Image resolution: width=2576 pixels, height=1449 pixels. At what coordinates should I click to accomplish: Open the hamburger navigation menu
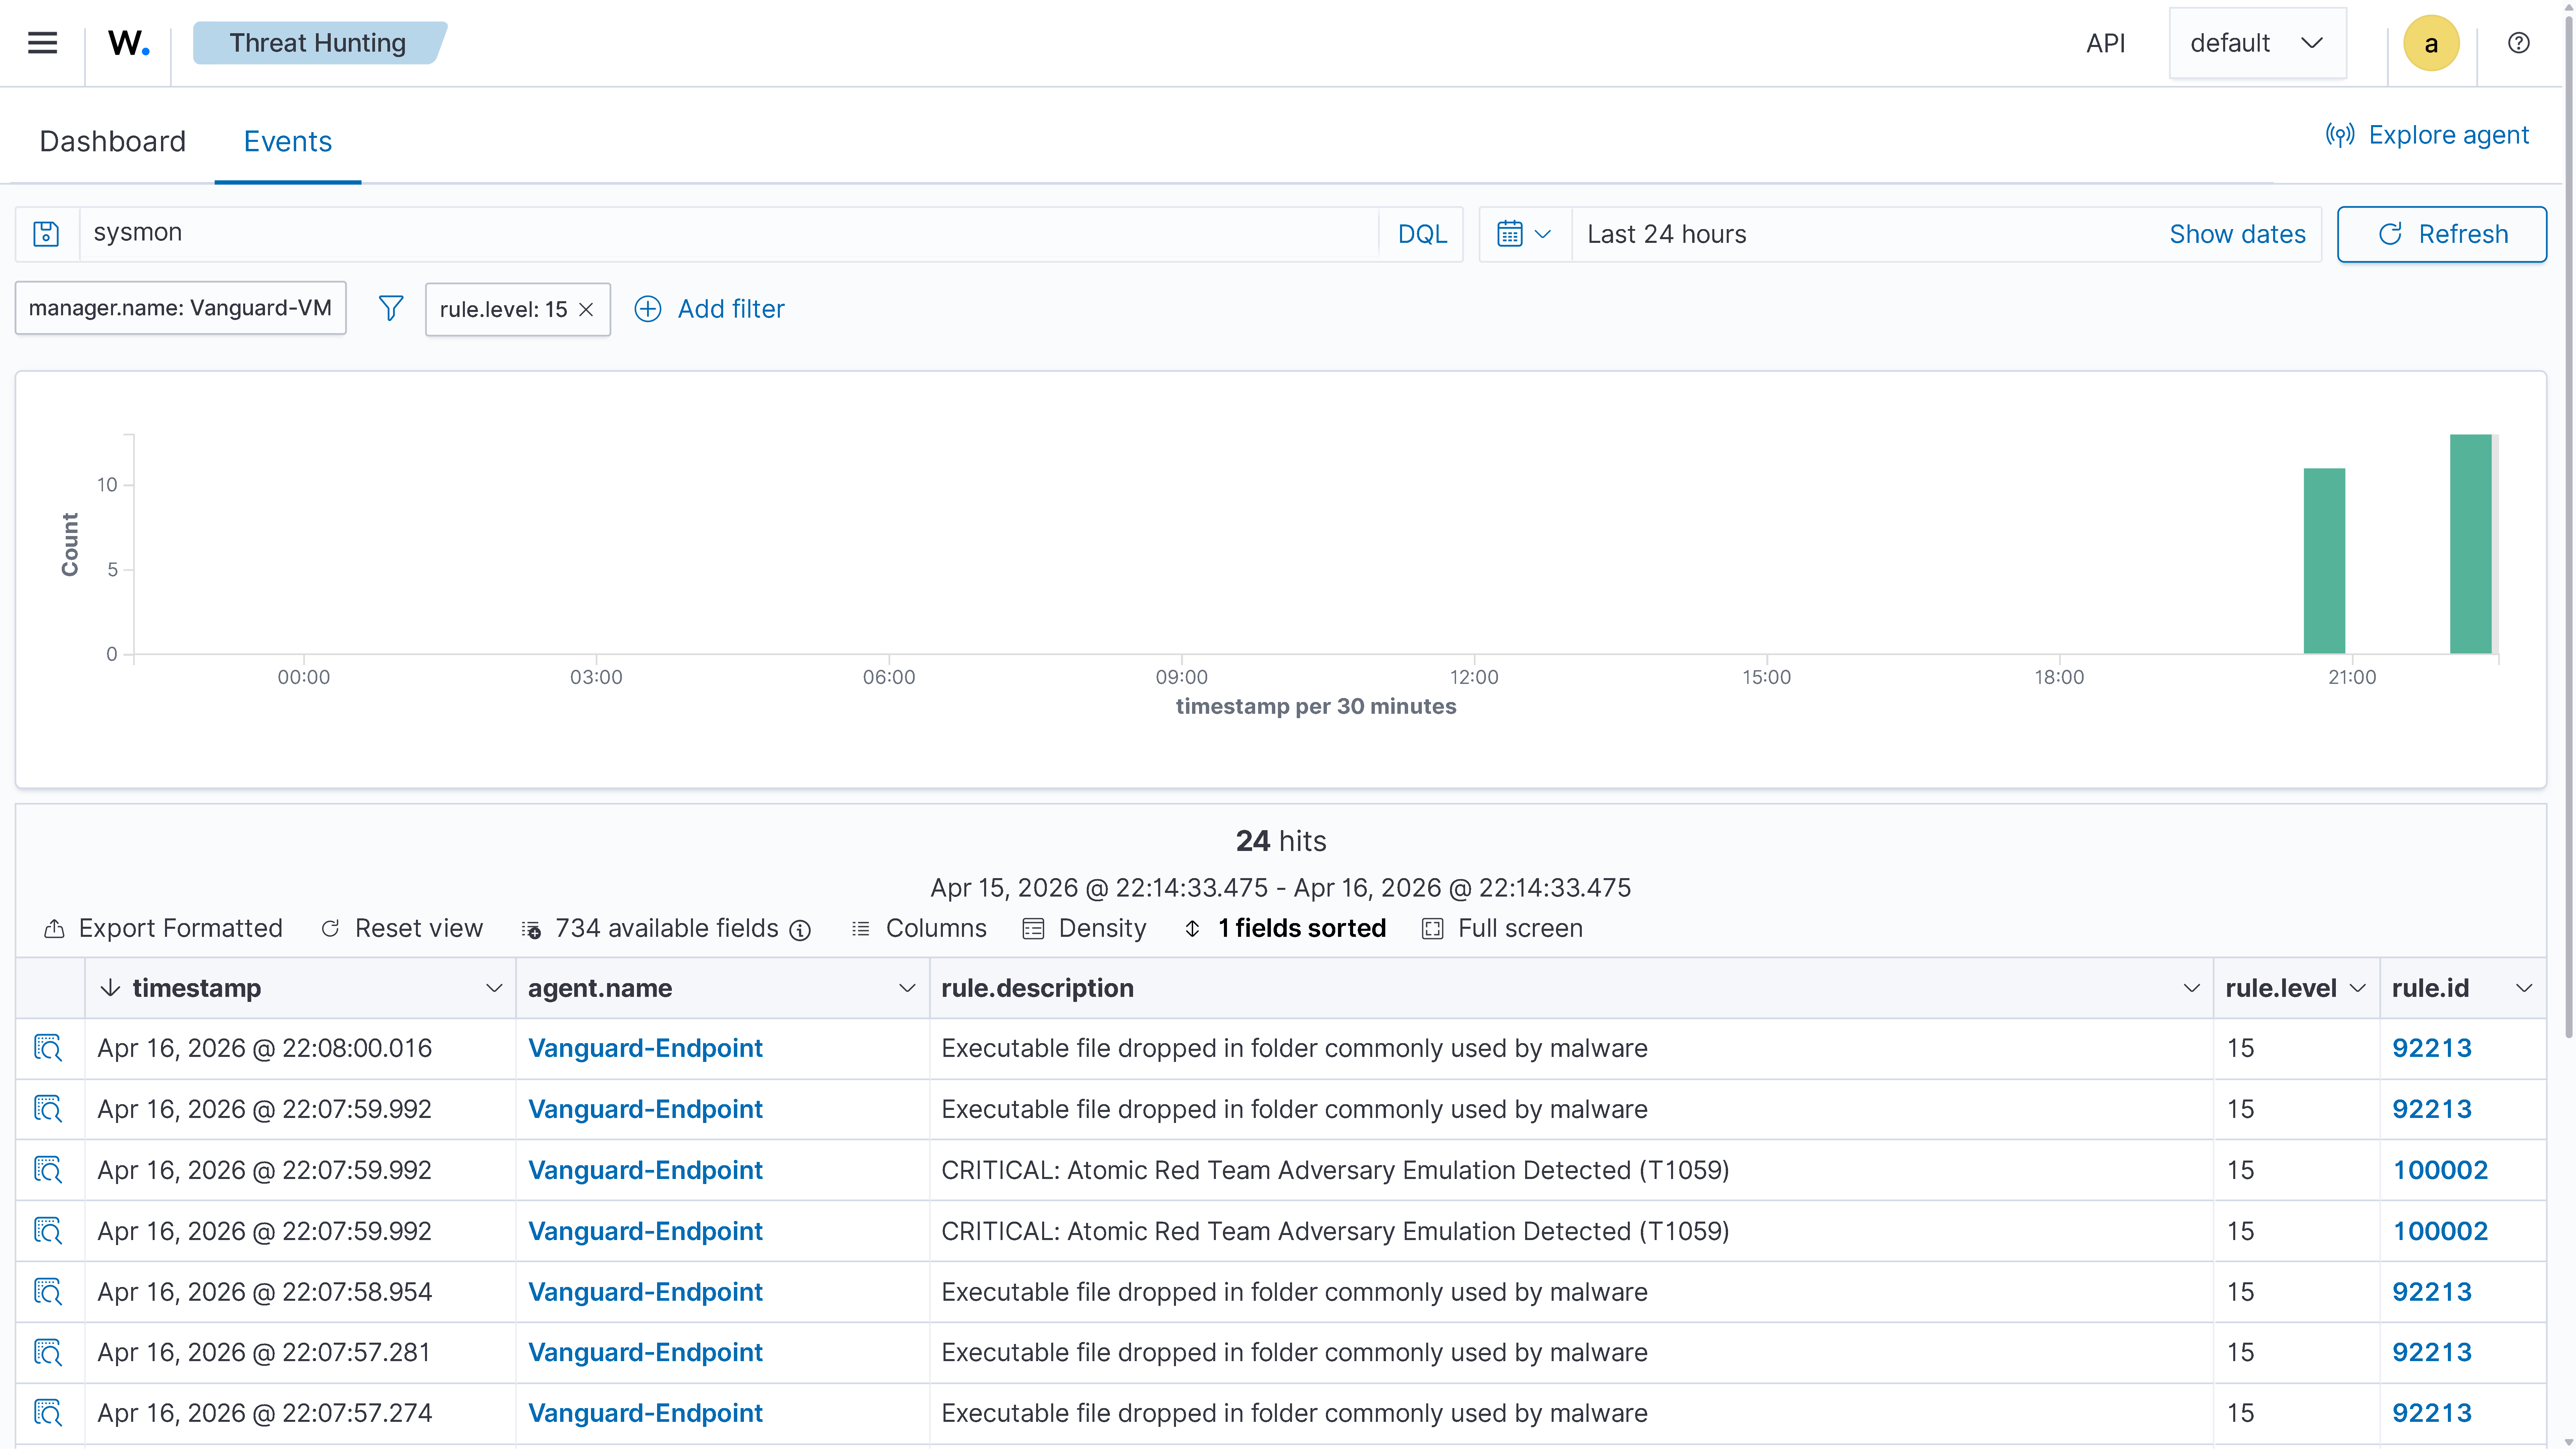[x=42, y=43]
